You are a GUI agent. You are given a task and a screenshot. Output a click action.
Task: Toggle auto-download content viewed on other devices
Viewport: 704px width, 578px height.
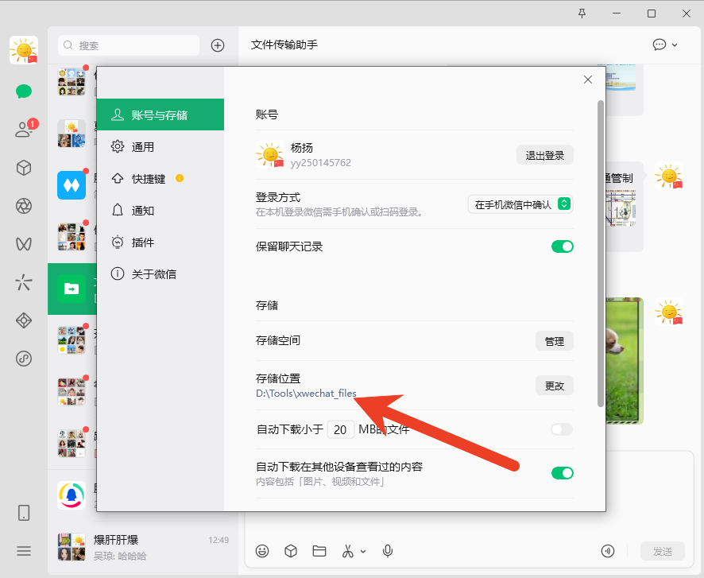coord(562,473)
